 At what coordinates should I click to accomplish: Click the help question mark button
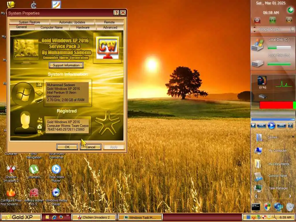116,13
